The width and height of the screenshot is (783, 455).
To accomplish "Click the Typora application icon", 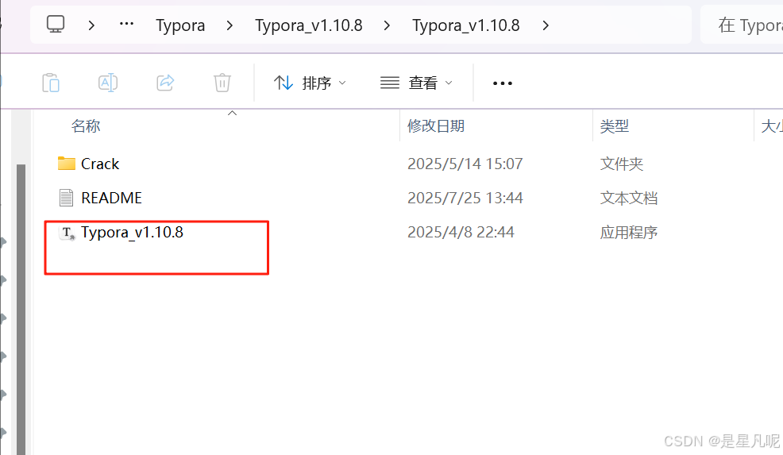I will (x=67, y=233).
